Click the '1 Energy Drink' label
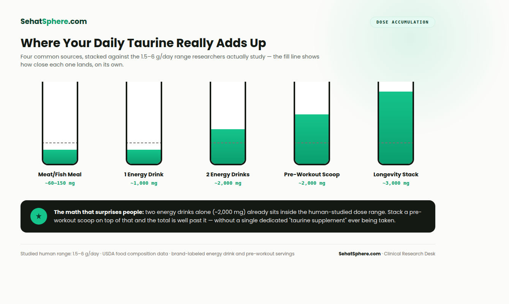This screenshot has height=304, width=509. point(144,174)
